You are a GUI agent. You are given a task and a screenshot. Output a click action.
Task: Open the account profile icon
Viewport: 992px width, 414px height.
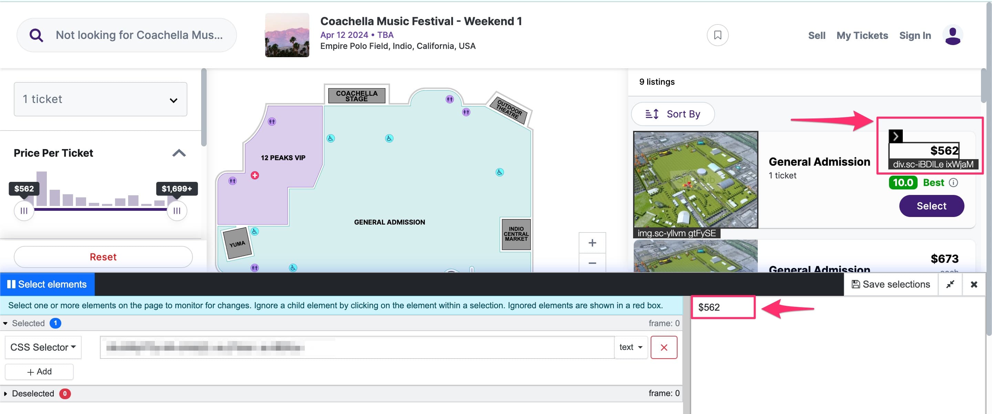953,35
